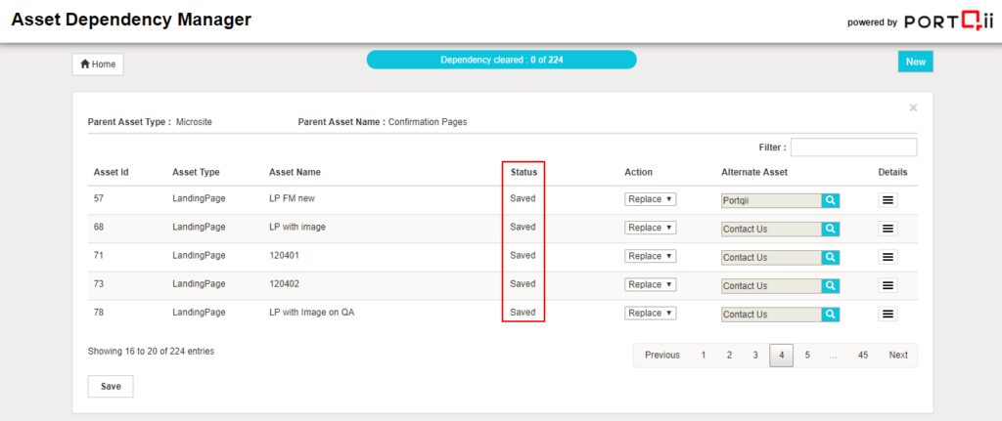Click search icon in the 120402 row
The height and width of the screenshot is (421, 1002).
click(x=830, y=286)
